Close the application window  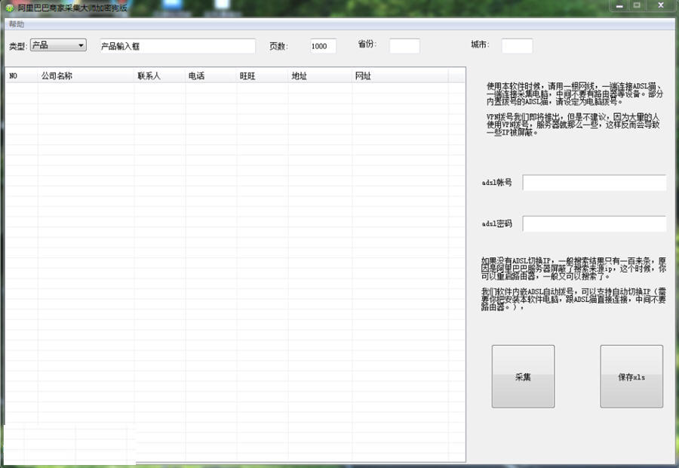tap(661, 5)
